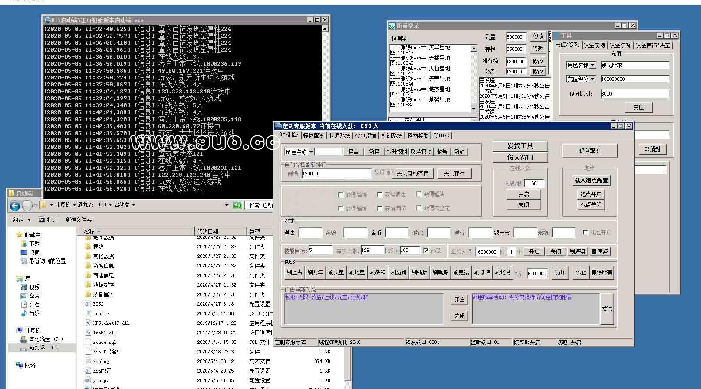Open 下载 in the favorites sidebar

(x=30, y=244)
